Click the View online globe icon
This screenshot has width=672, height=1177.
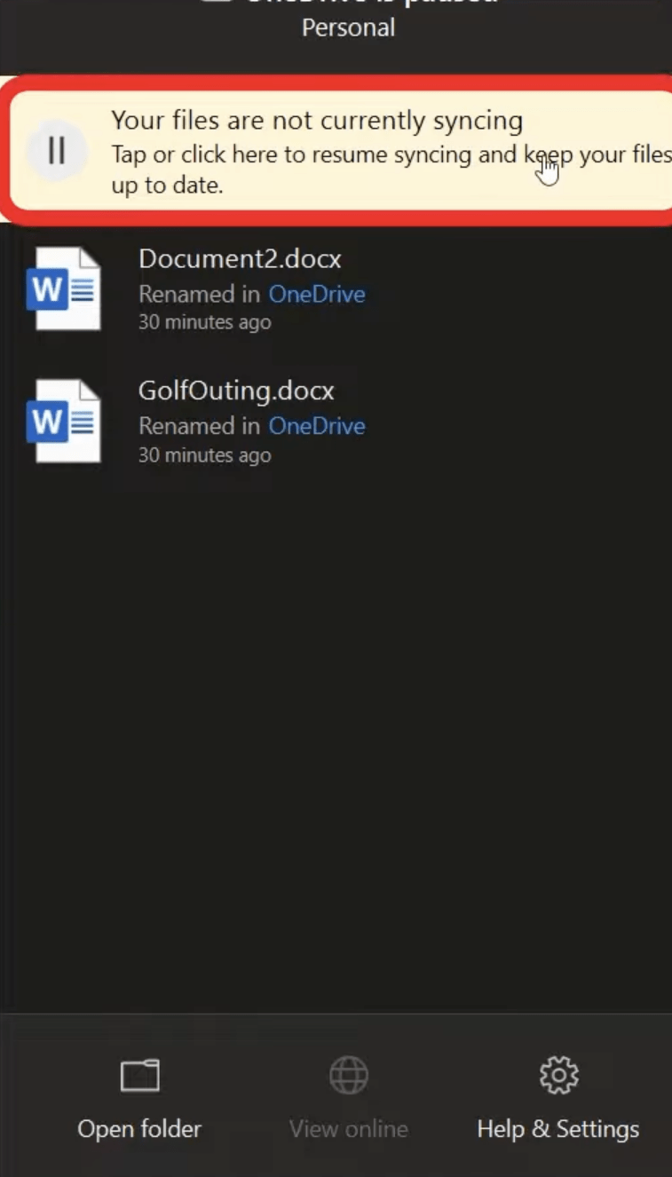coord(349,1076)
